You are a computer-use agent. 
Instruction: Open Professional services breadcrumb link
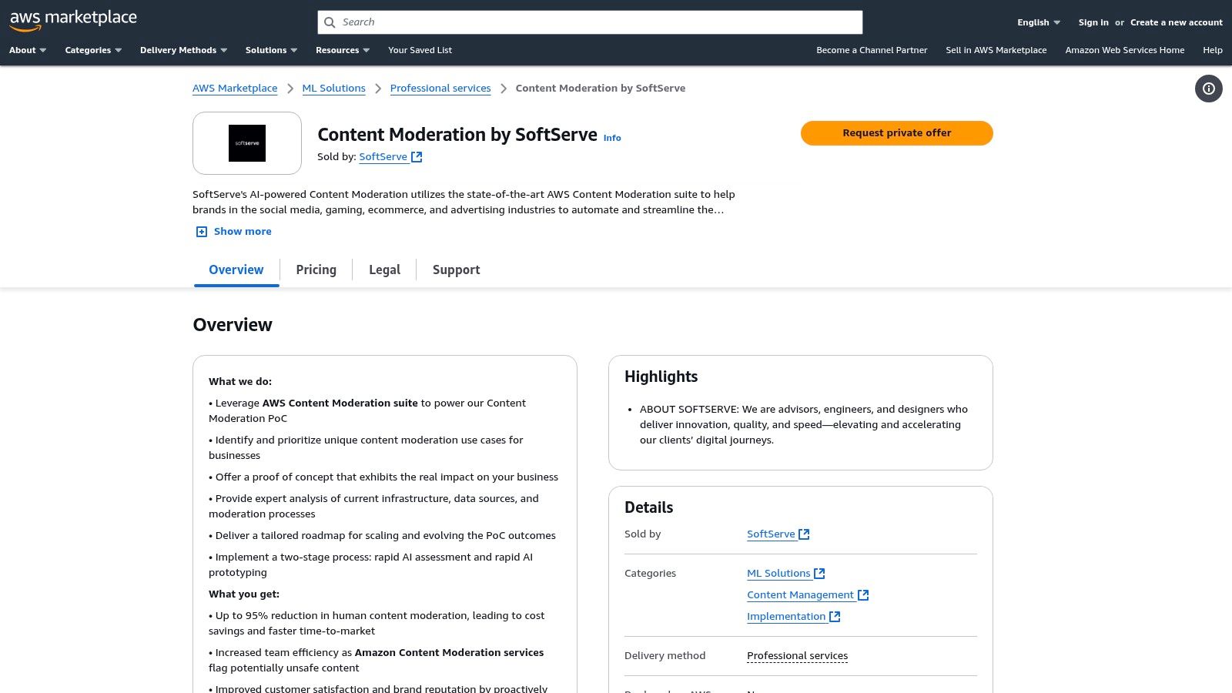[x=440, y=89]
